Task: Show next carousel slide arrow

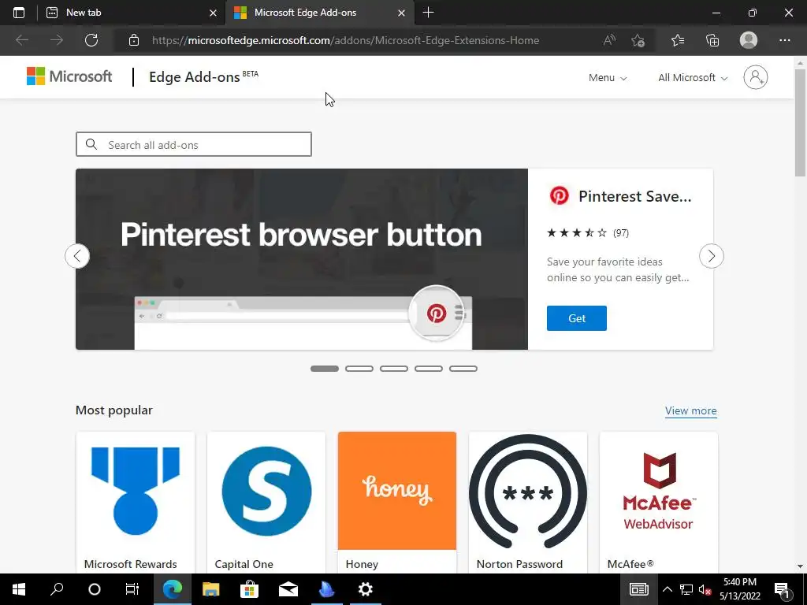Action: tap(712, 256)
